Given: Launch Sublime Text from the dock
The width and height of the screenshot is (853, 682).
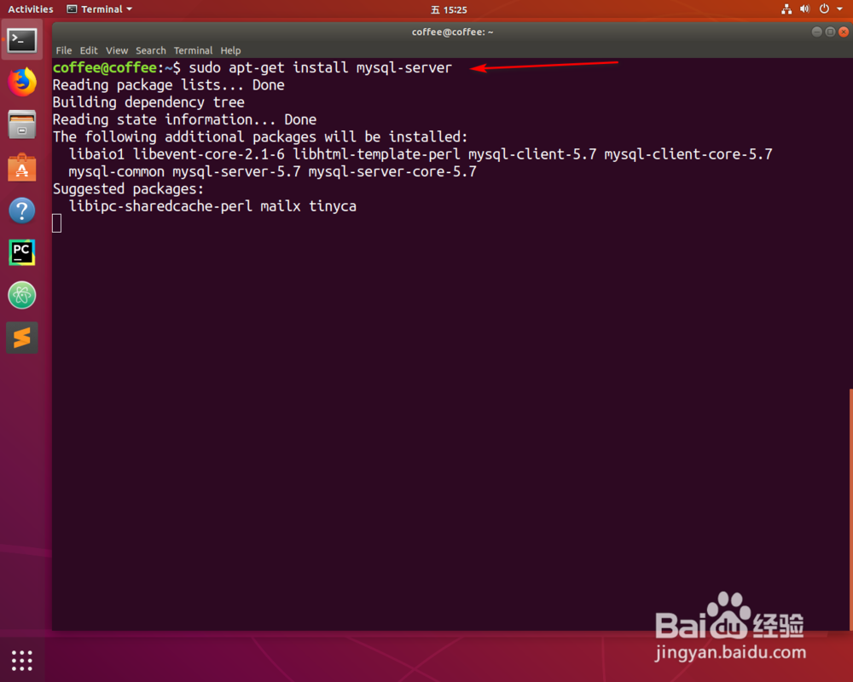Looking at the screenshot, I should tap(21, 338).
